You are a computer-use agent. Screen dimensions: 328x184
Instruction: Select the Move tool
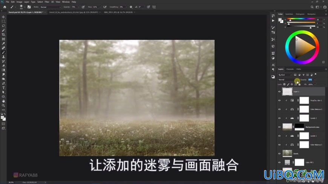click(x=3, y=17)
